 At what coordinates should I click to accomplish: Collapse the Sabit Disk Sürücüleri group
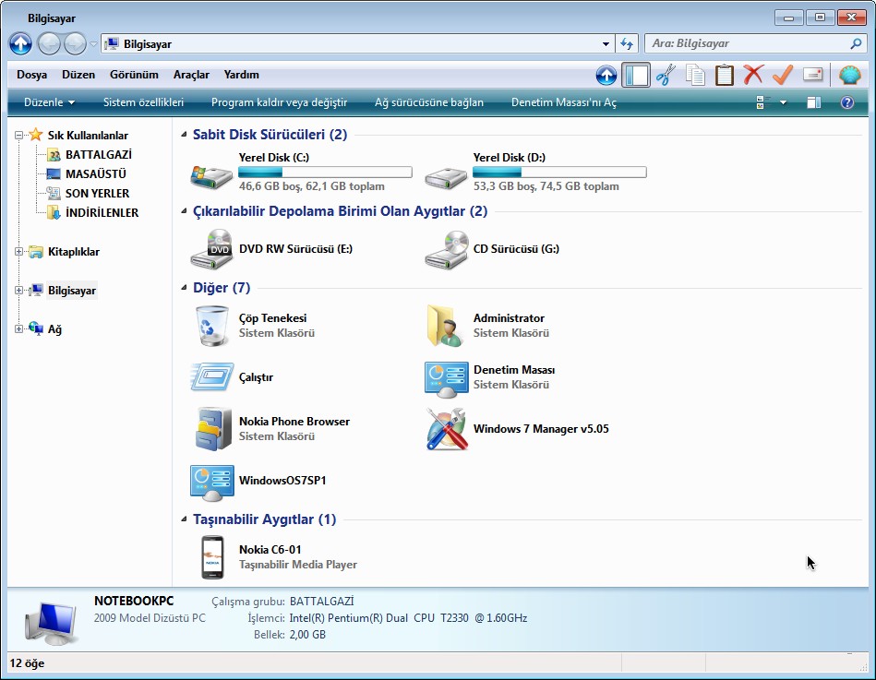(184, 135)
